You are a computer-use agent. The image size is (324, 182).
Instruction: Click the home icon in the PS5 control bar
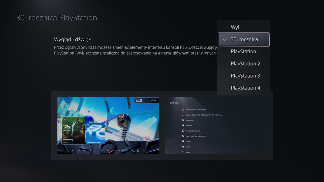click(73, 150)
